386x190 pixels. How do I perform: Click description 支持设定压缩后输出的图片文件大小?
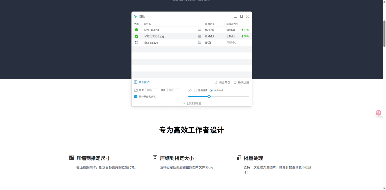pyautogui.click(x=187, y=167)
